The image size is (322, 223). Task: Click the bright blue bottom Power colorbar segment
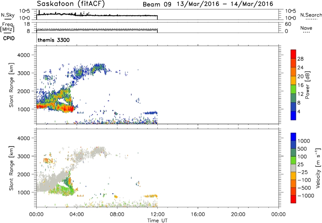point(293,116)
